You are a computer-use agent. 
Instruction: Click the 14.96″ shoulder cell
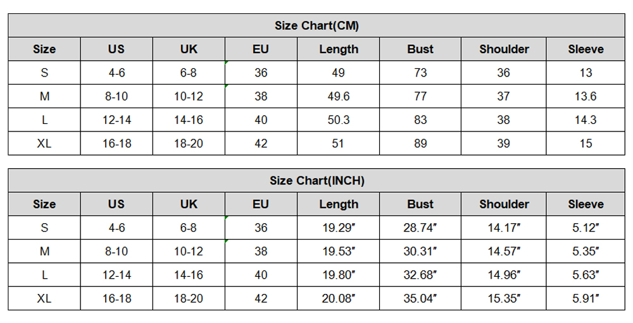coord(504,275)
